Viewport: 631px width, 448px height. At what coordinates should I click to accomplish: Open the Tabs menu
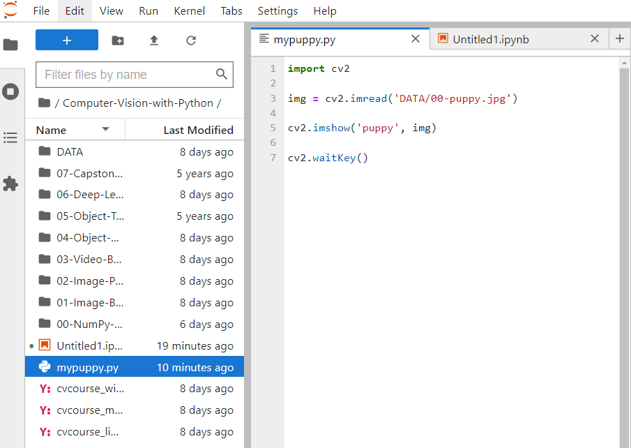coord(231,11)
